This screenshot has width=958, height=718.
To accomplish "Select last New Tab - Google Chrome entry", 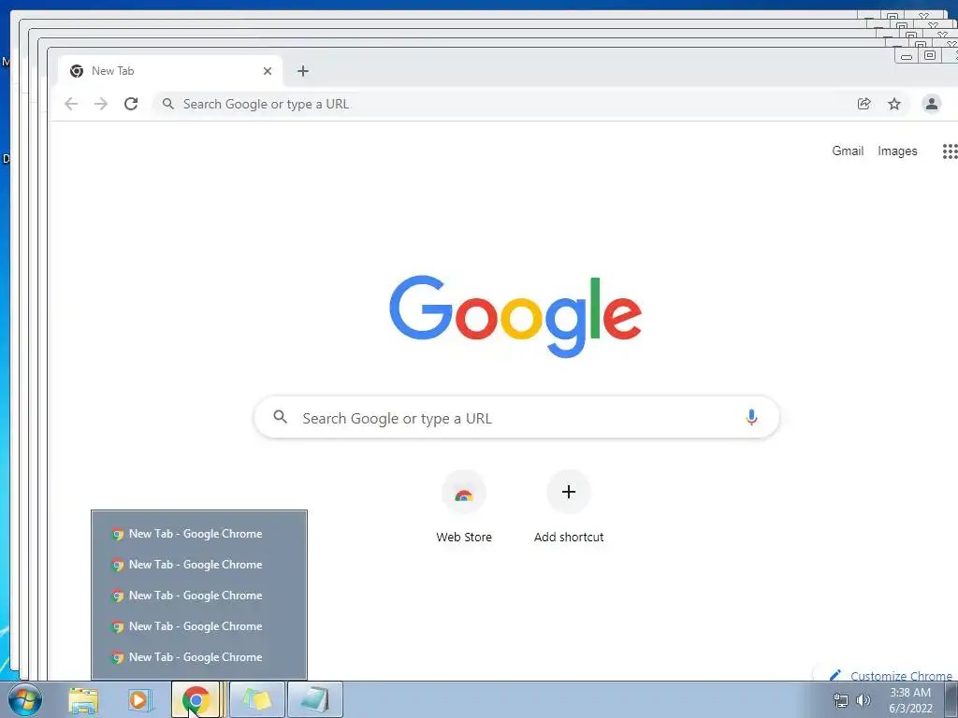I will click(x=198, y=657).
